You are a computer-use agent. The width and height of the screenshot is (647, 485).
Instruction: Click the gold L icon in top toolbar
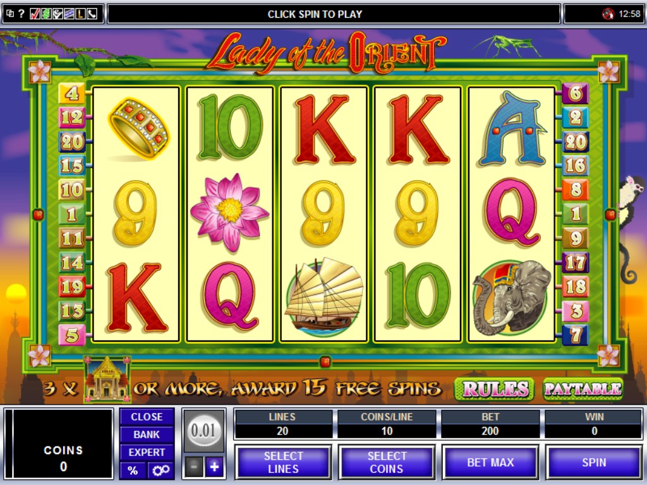(80, 14)
